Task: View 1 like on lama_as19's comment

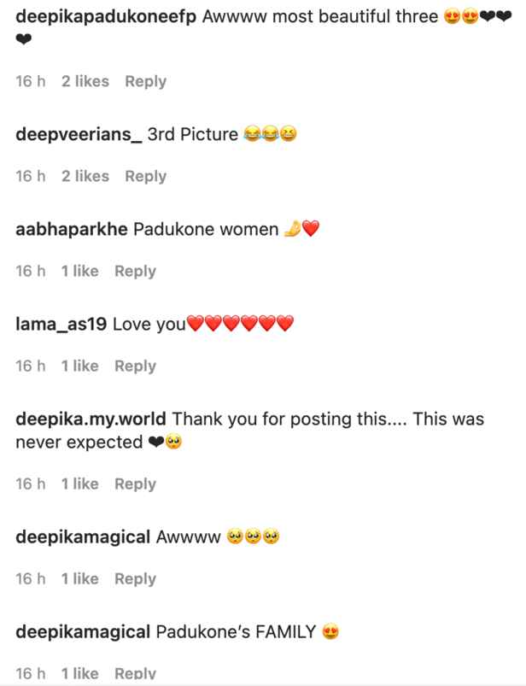Action: pos(79,366)
